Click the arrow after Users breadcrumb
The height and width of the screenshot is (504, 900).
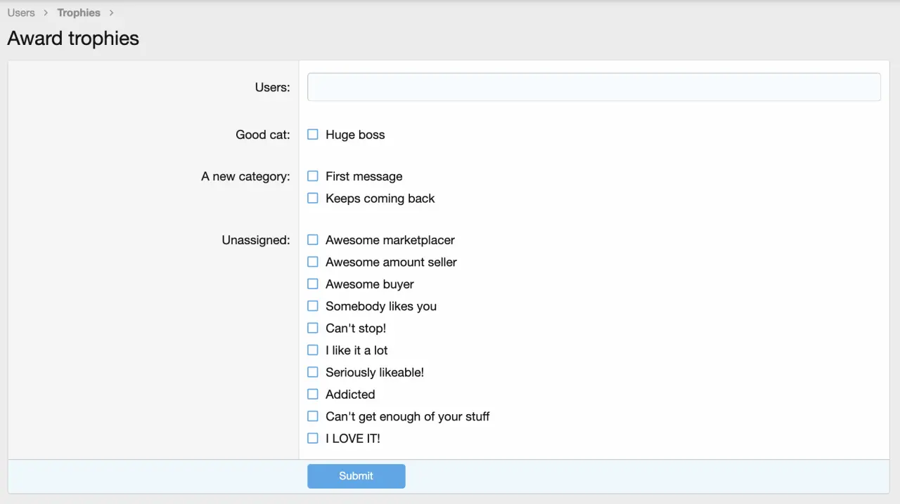tap(46, 13)
